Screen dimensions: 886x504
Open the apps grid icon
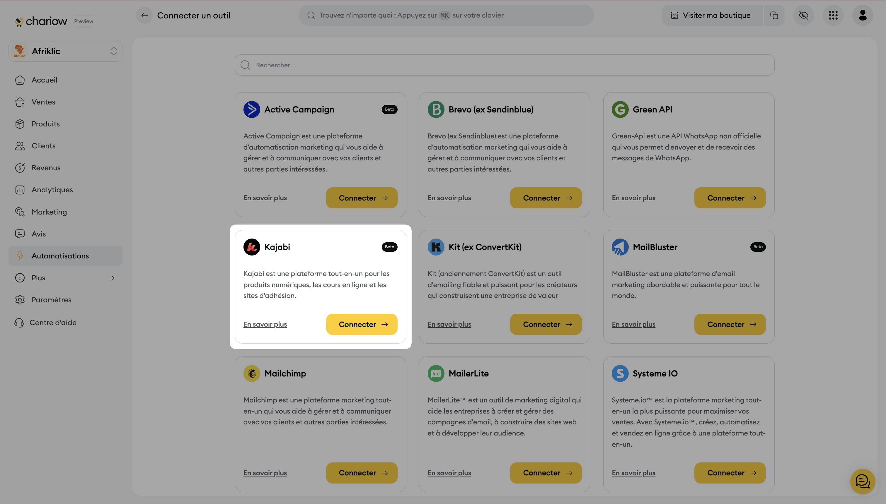[833, 15]
